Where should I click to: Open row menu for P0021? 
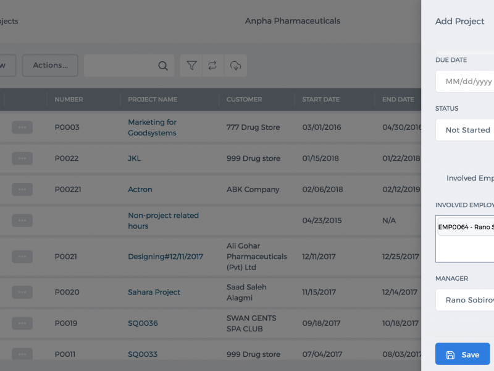[22, 257]
